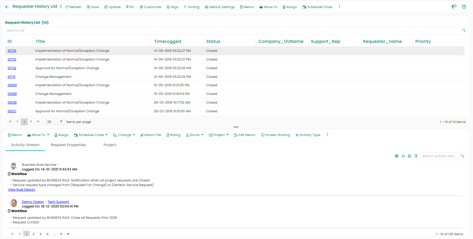Click the request list search magnifier icon
This screenshot has width=473, height=239.
click(x=464, y=30)
